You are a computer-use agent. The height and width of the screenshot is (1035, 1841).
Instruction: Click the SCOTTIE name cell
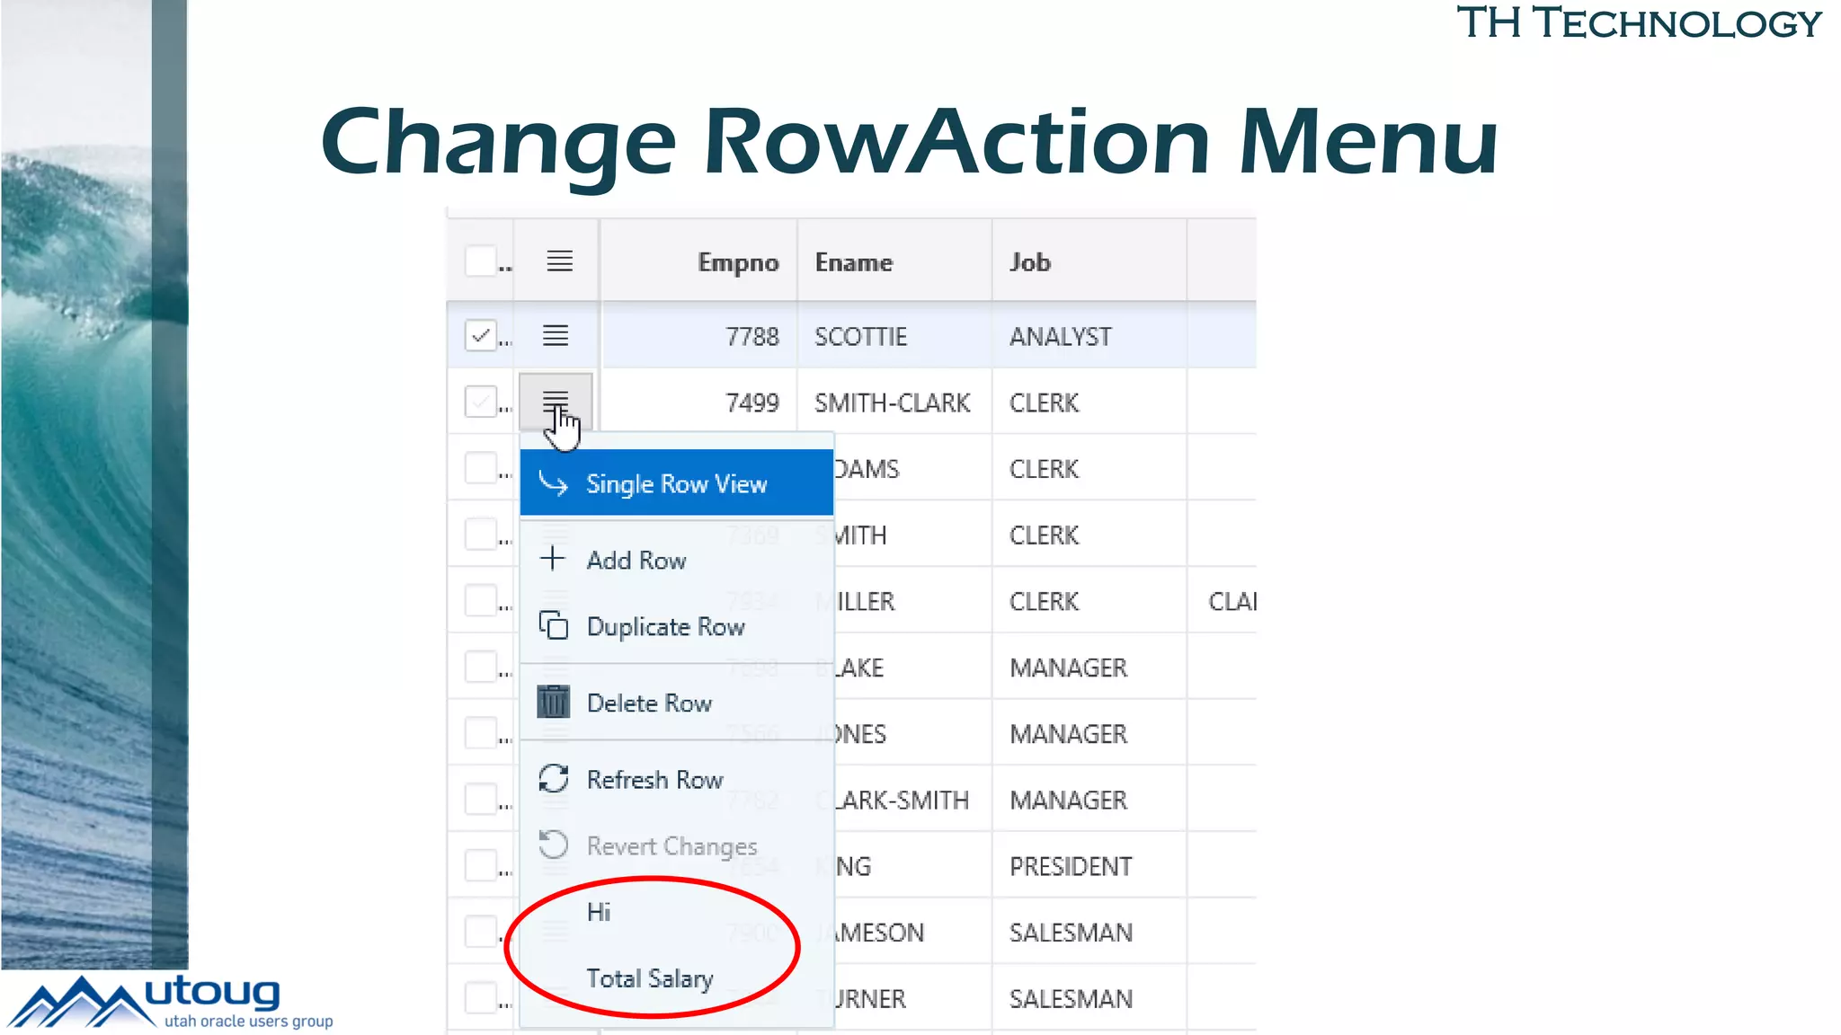[x=894, y=336]
